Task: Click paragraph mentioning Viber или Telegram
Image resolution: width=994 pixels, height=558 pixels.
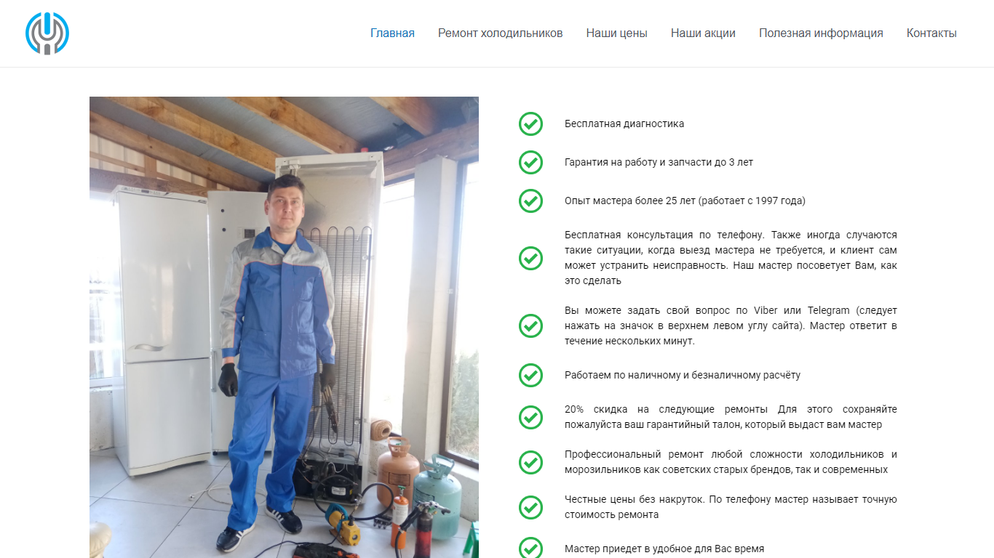Action: (731, 325)
